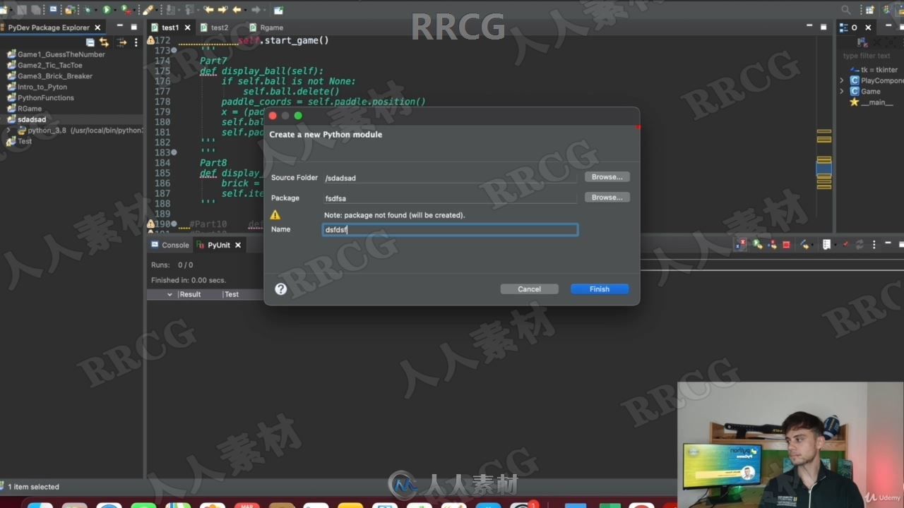The height and width of the screenshot is (508, 904).
Task: Open the global search magnifier icon
Action: click(845, 9)
